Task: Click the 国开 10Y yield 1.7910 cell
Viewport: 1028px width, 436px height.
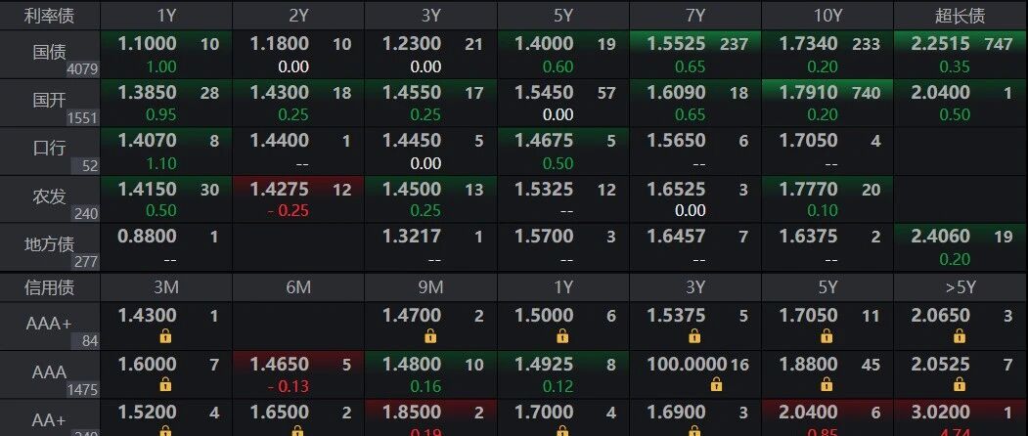Action: tap(827, 103)
